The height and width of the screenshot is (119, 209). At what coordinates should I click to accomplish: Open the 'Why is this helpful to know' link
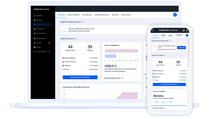(113, 78)
